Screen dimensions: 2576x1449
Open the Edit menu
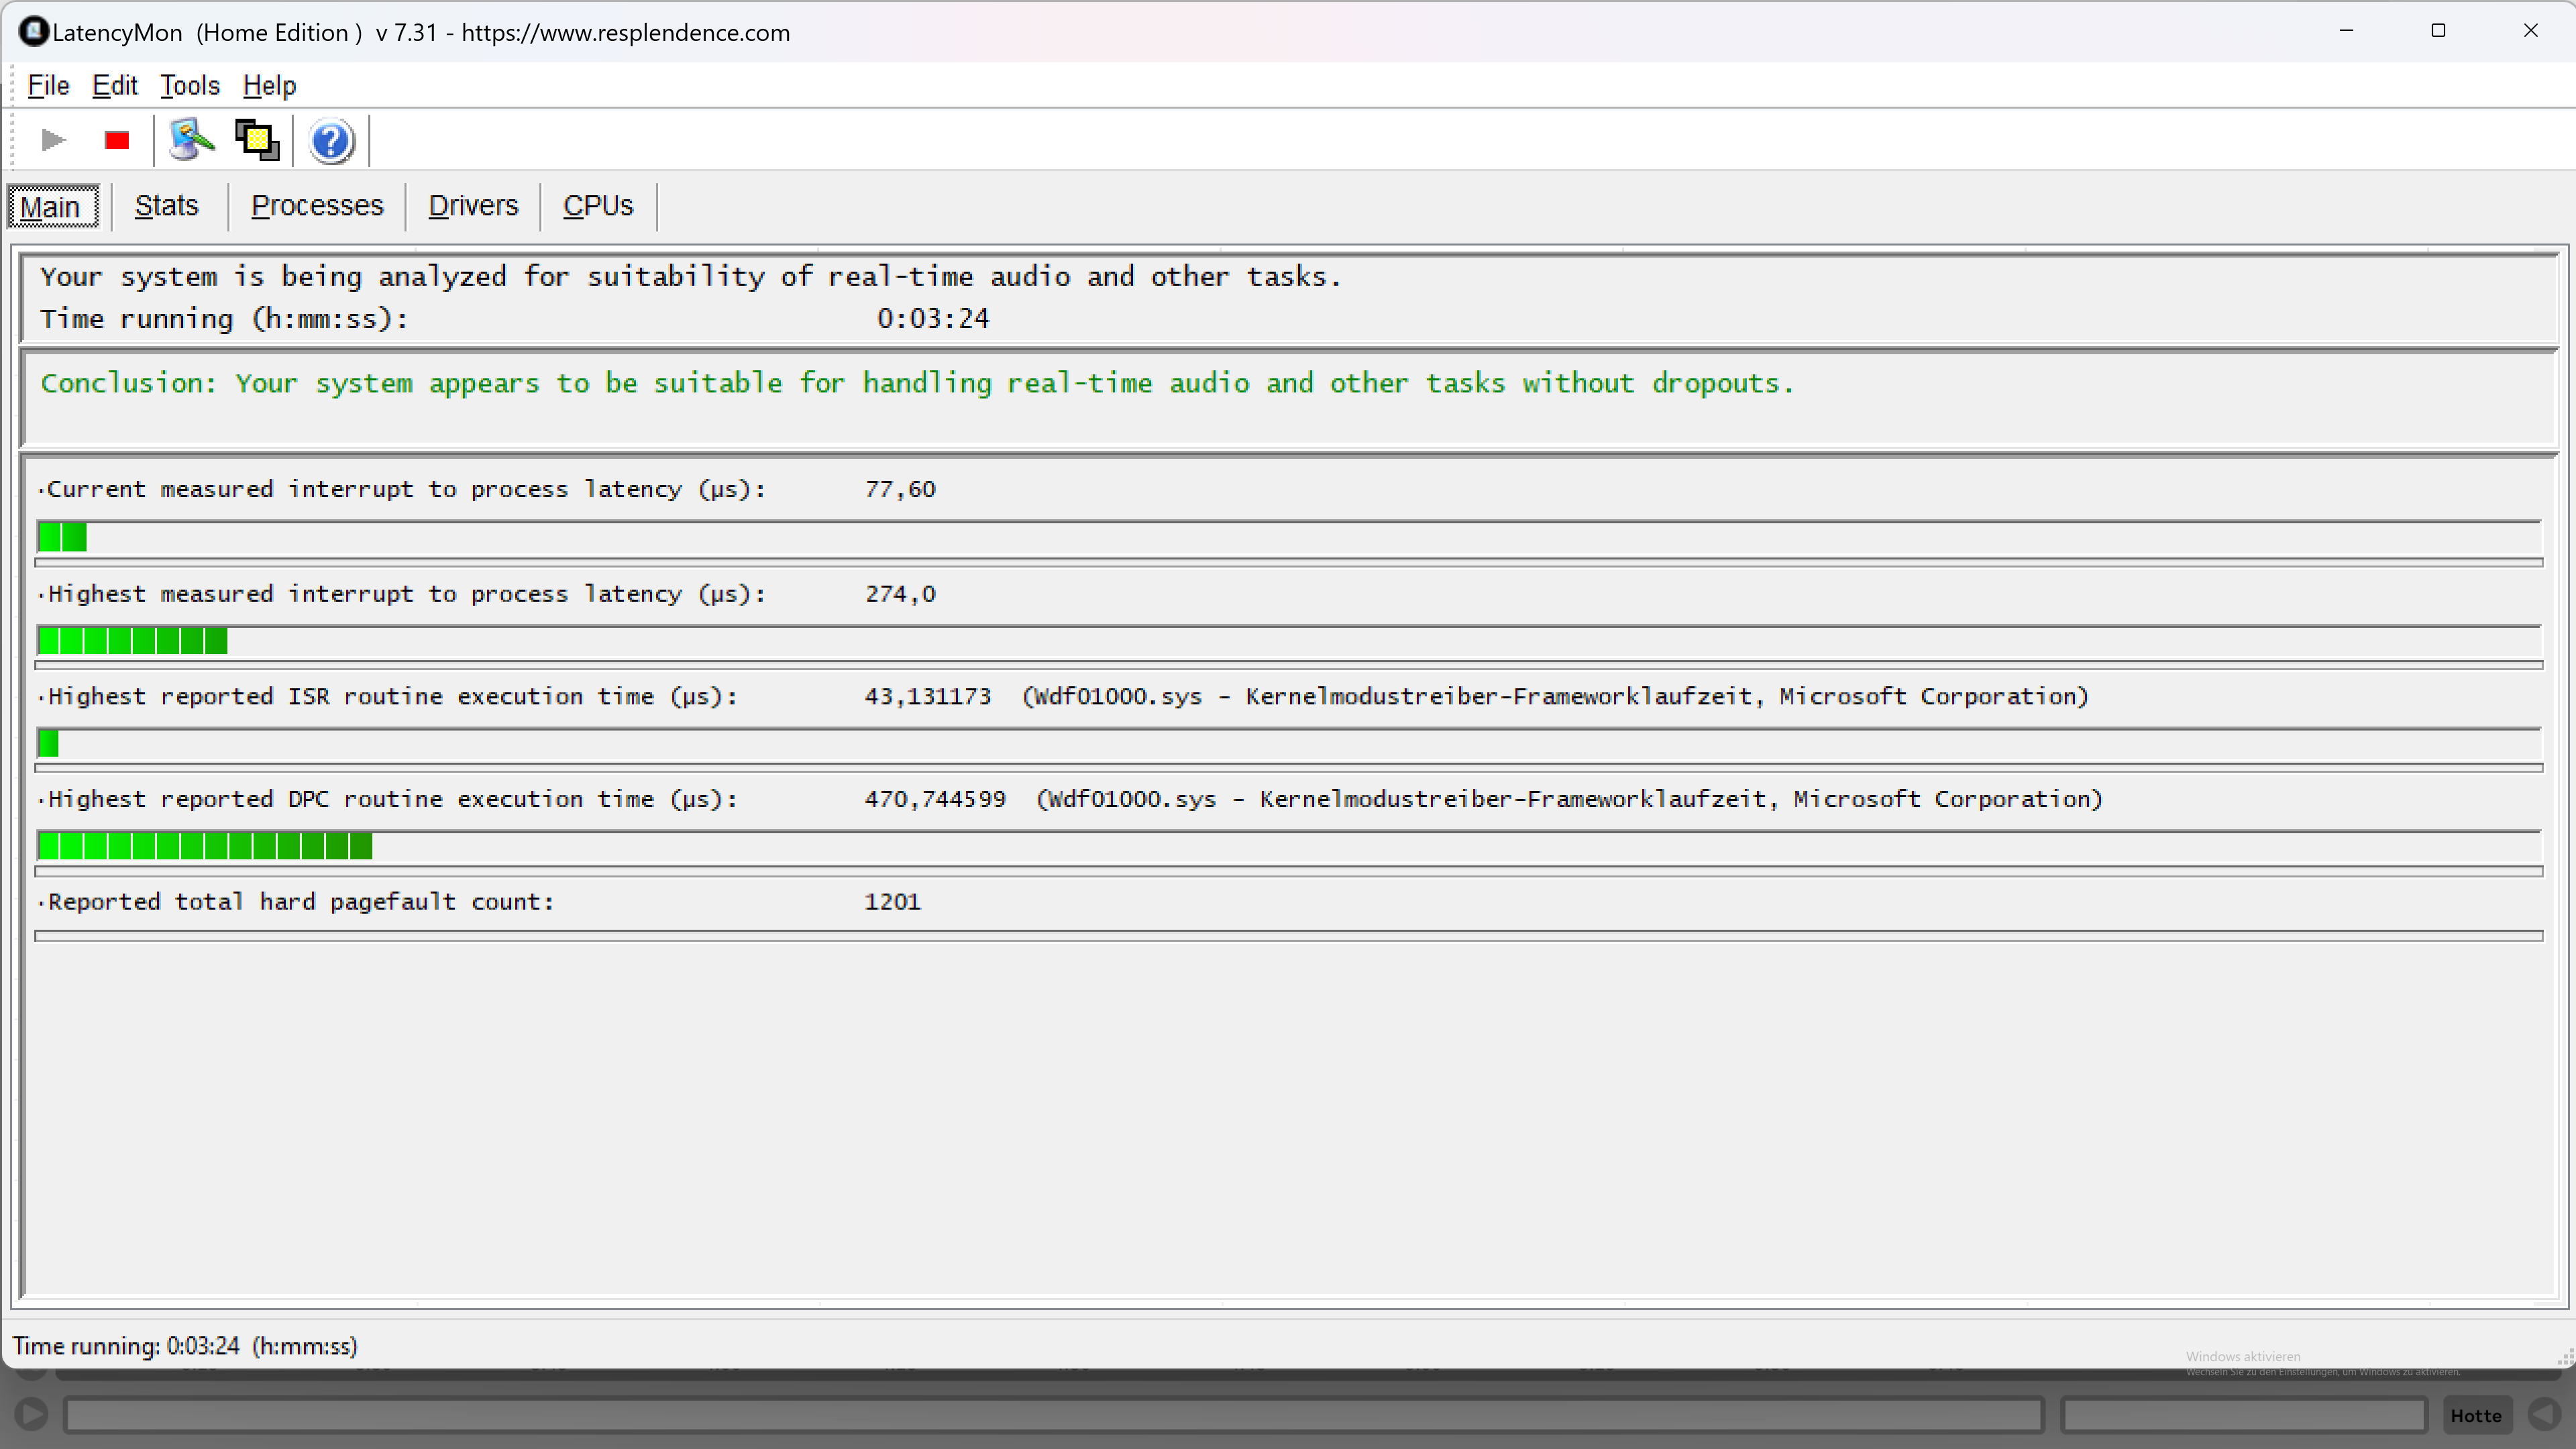tap(115, 85)
